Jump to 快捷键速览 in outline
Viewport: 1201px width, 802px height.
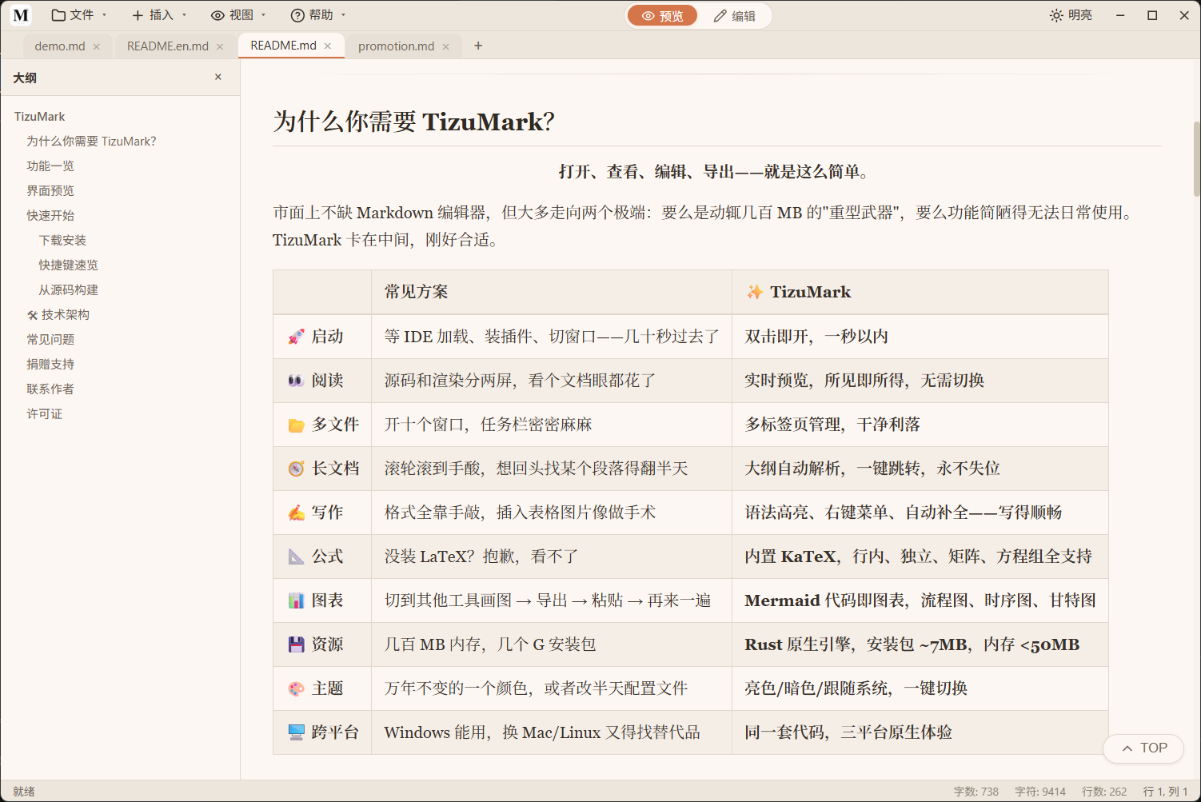coord(69,265)
